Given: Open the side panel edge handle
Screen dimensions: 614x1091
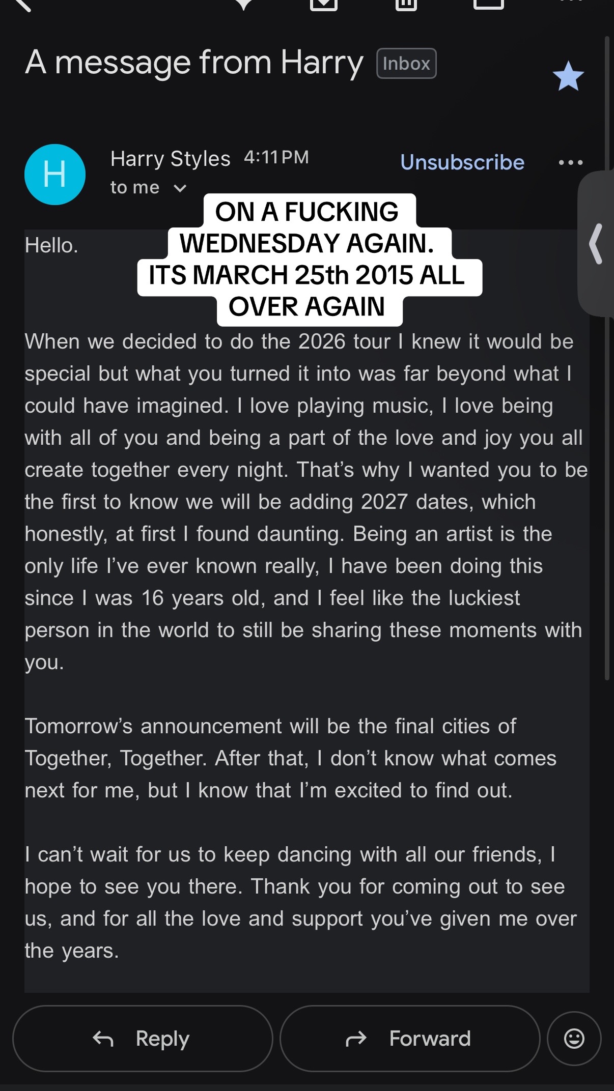Looking at the screenshot, I should 596,244.
